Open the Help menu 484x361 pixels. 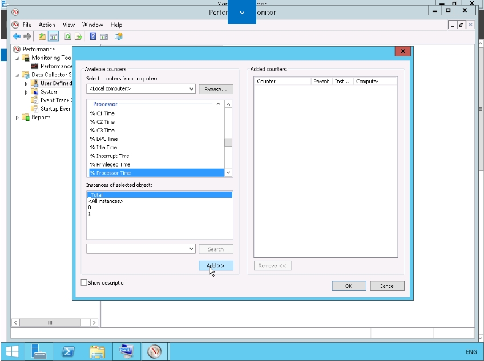[116, 25]
